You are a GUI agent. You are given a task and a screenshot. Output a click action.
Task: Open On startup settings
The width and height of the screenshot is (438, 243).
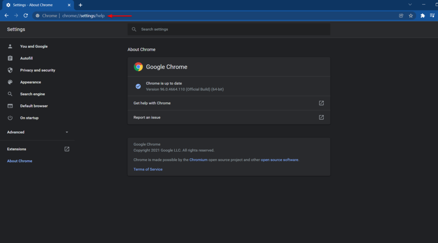coord(29,118)
